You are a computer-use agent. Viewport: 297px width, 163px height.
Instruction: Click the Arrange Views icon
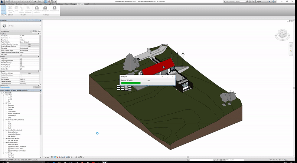coord(55,9)
